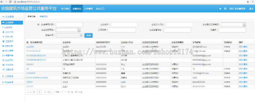The height and width of the screenshot is (102, 255).
Task: Click the browser forward arrow
Action: click(x=6, y=2)
